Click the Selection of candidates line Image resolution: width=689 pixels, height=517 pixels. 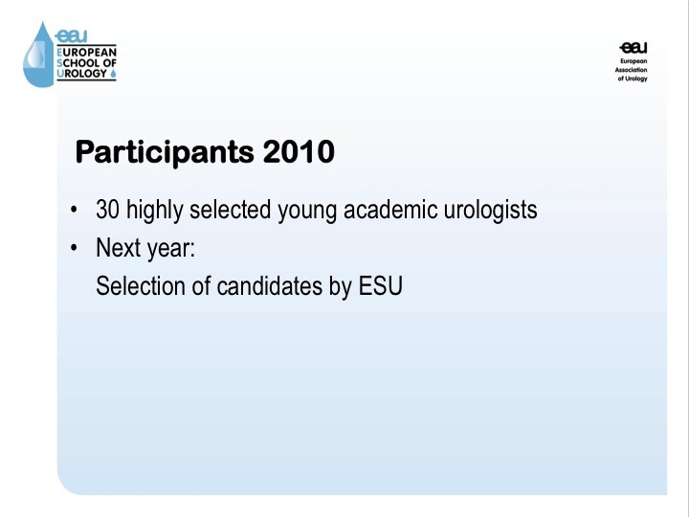pos(249,286)
